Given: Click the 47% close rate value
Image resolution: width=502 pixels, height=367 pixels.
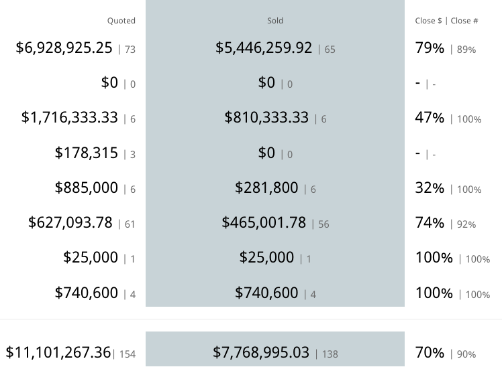Looking at the screenshot, I should point(430,118).
